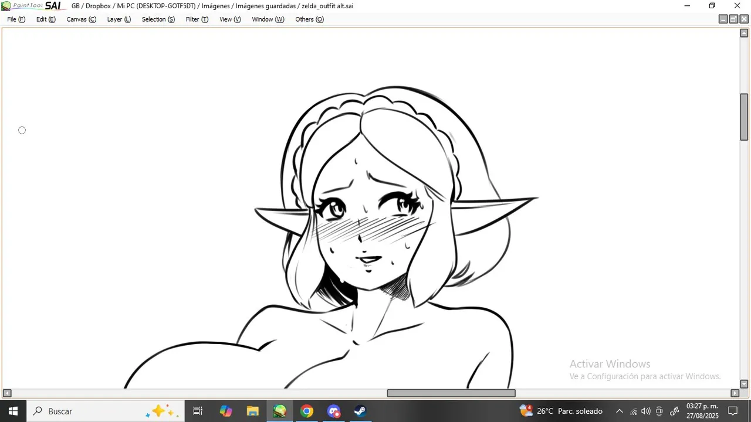
Task: Open Discord from the taskbar
Action: tap(333, 411)
